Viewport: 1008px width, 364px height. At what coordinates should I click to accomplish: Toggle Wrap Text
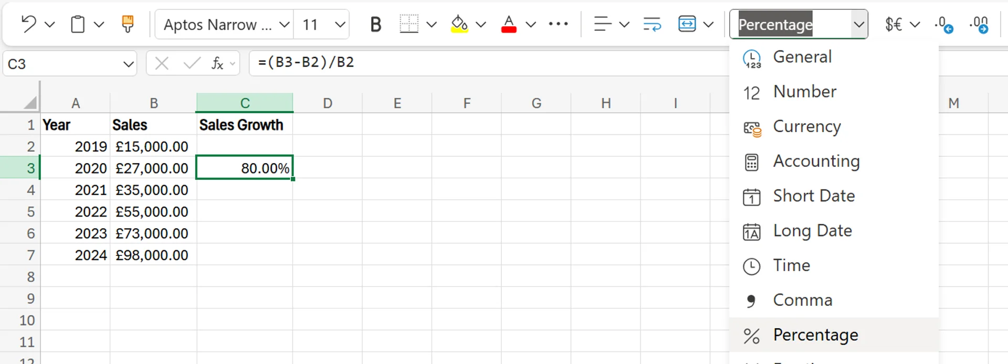(x=652, y=24)
